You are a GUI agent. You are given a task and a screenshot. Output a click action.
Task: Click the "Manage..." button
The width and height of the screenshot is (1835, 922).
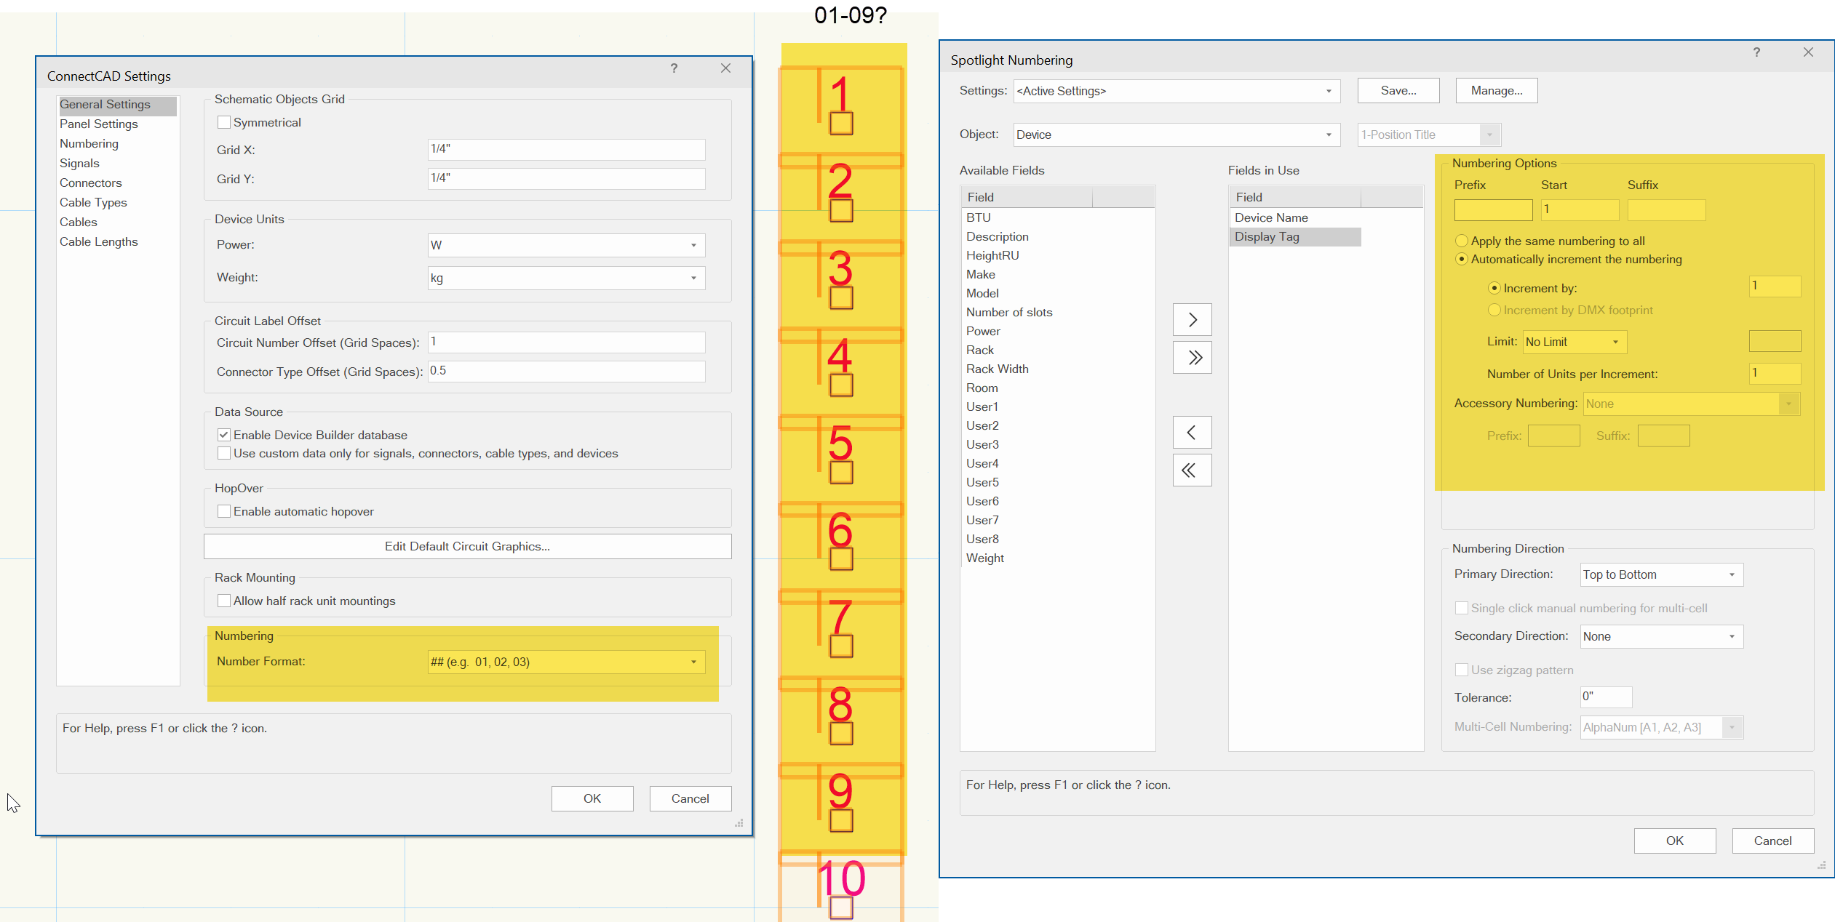[x=1496, y=90]
